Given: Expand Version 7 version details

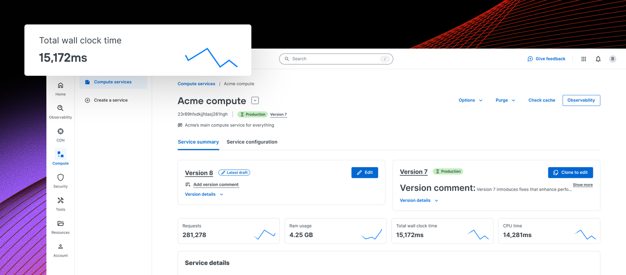Looking at the screenshot, I should (x=419, y=201).
